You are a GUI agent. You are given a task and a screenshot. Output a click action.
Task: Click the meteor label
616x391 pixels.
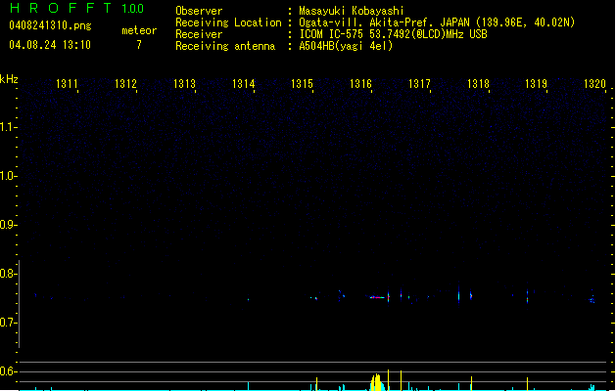click(139, 30)
